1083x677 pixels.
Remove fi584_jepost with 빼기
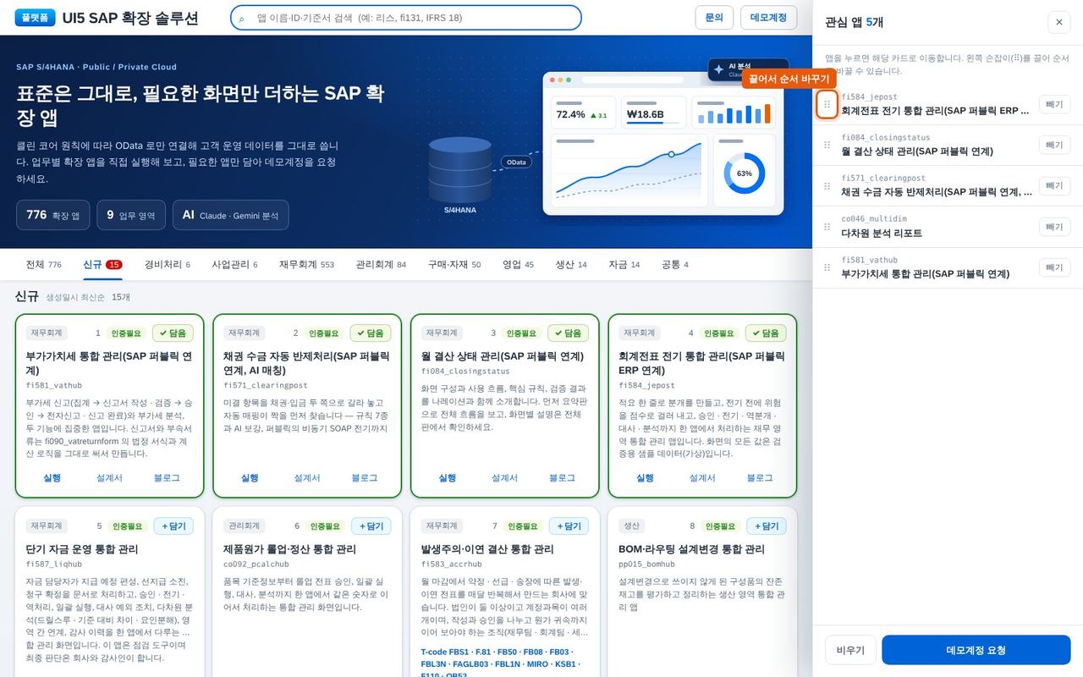tap(1054, 104)
